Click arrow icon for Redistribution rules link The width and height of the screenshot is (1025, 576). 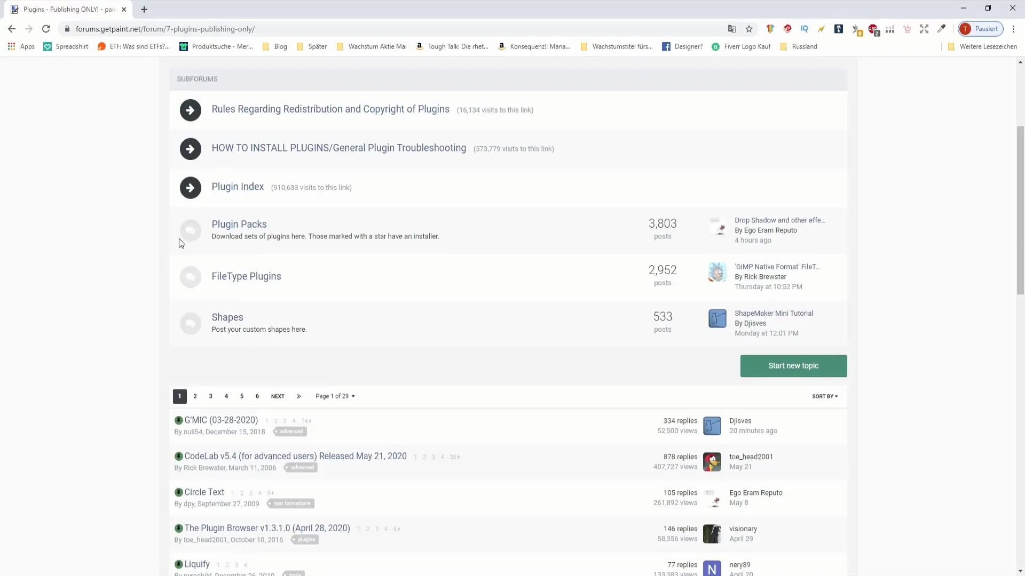[x=191, y=110]
